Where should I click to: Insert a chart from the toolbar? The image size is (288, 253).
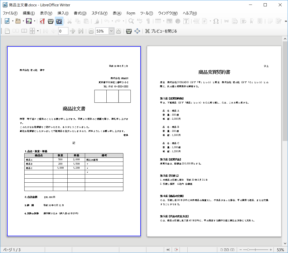pos(177,21)
